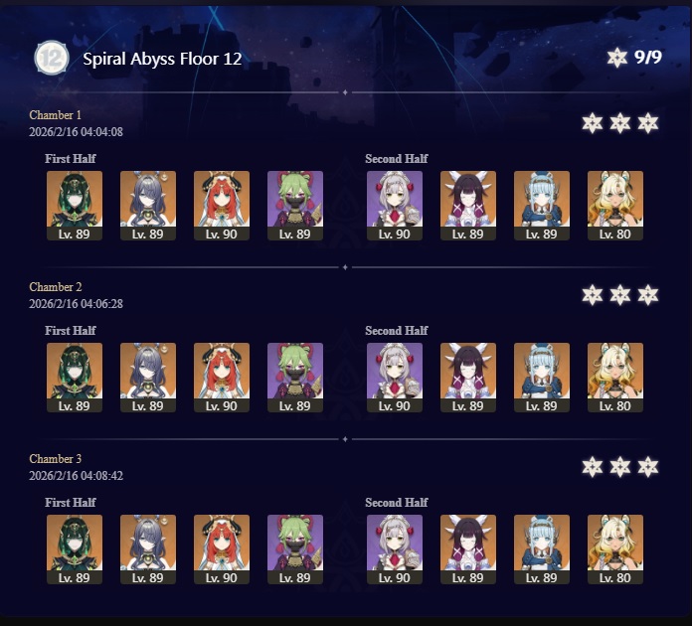692x626 pixels.
Task: Click dark-haired winged character in Chamber 2 second half
Action: pyautogui.click(x=468, y=378)
